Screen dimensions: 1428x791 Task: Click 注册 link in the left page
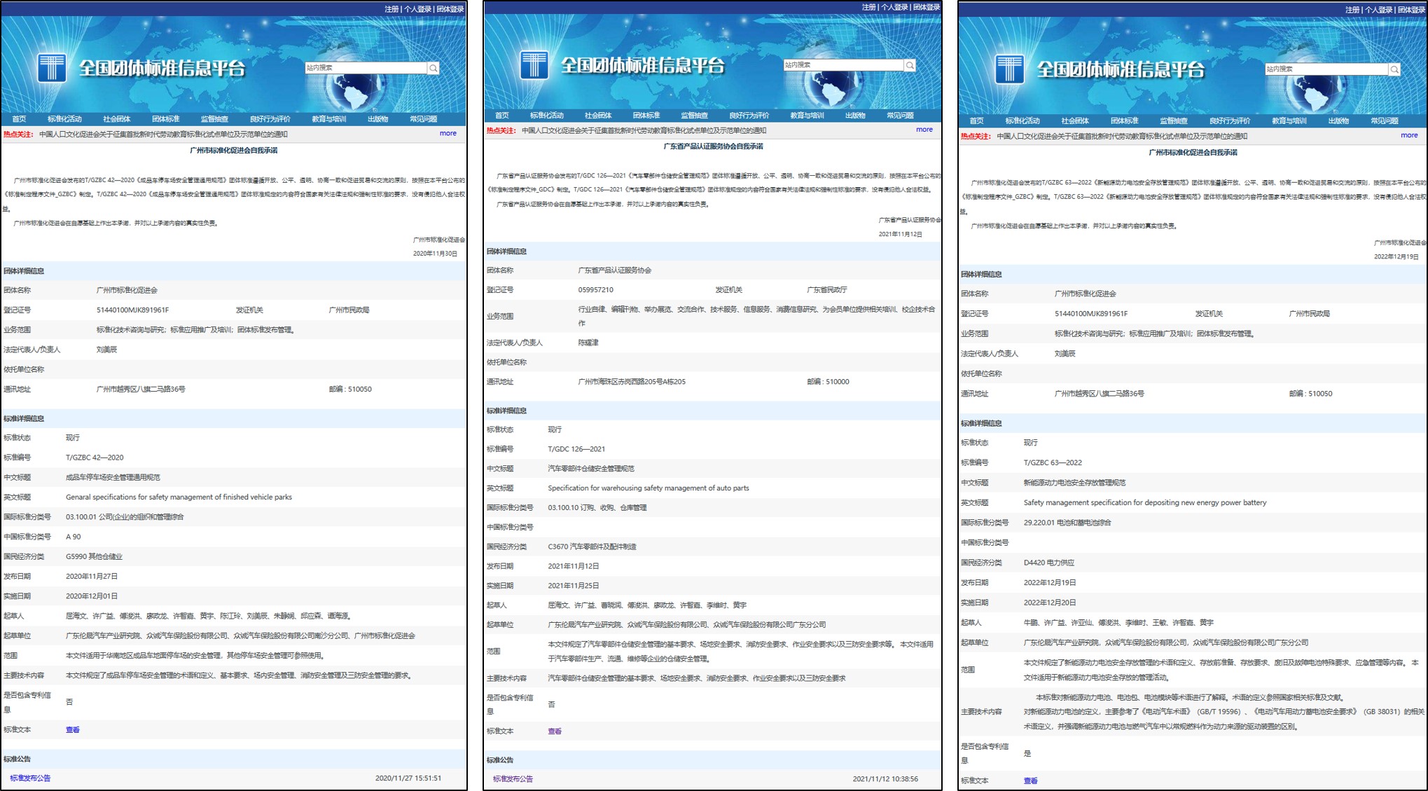coord(391,9)
